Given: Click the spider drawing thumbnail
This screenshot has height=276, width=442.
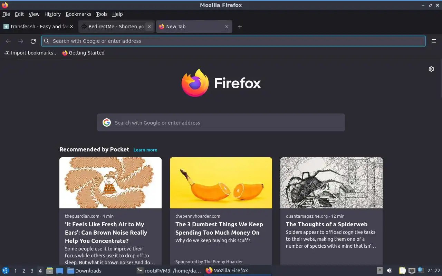Looking at the screenshot, I should tap(331, 183).
